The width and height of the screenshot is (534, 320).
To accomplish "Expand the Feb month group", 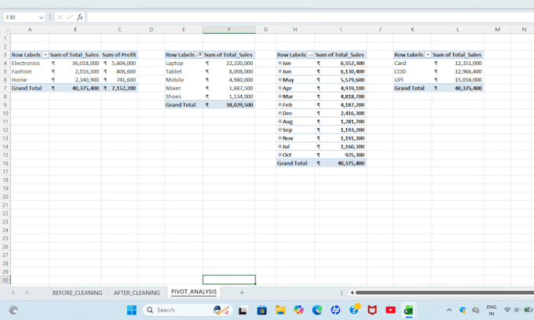I will [280, 105].
